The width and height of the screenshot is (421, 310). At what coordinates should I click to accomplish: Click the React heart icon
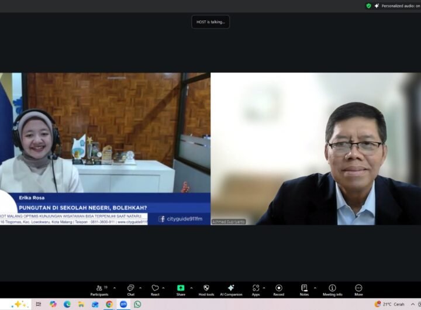point(155,289)
